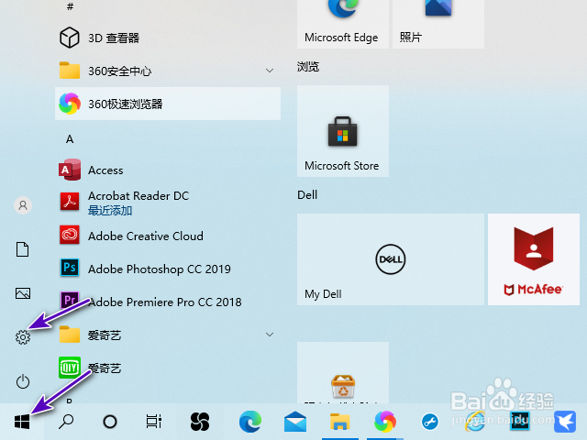The height and width of the screenshot is (440, 587).
Task: Click the Dell tile group title
Action: (307, 194)
